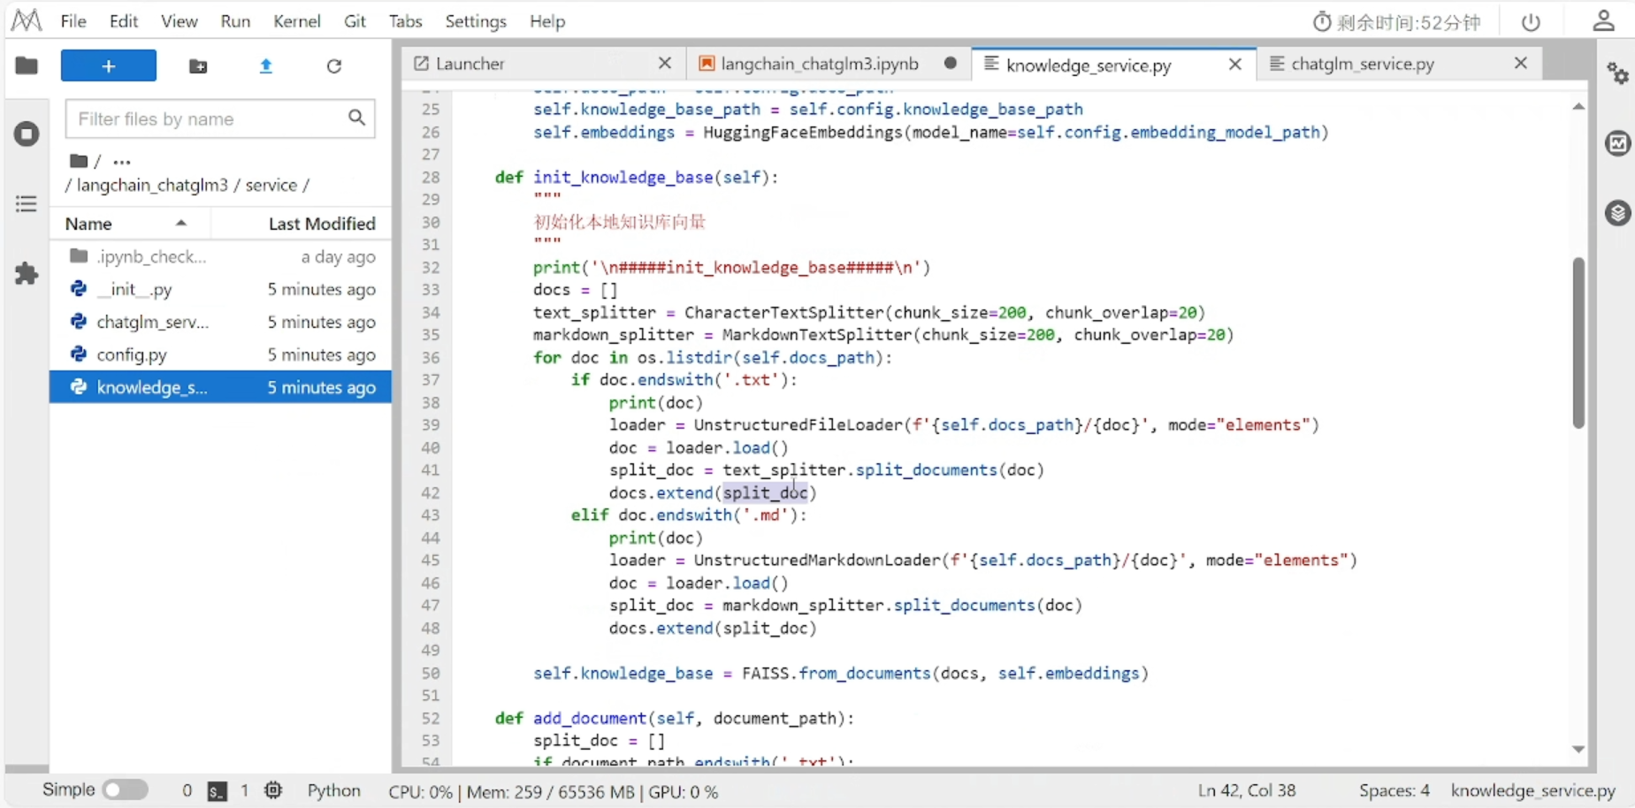The width and height of the screenshot is (1635, 808).
Task: Refresh the file list
Action: pyautogui.click(x=333, y=66)
